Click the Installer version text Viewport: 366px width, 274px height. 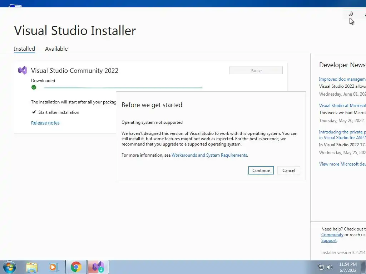[343, 253]
